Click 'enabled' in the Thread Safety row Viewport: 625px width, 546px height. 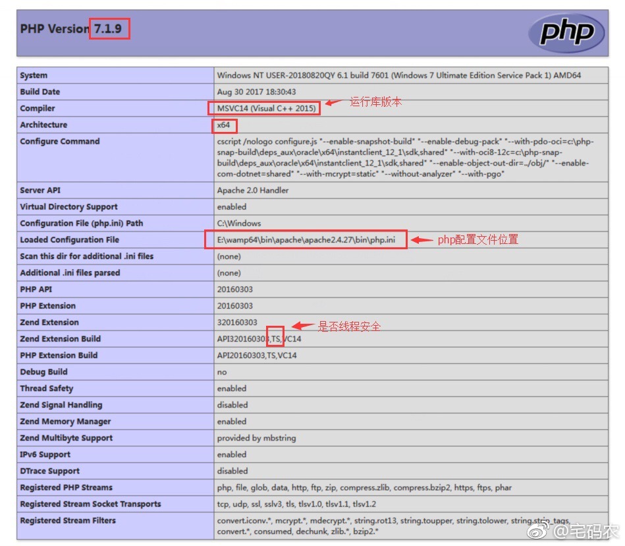232,388
